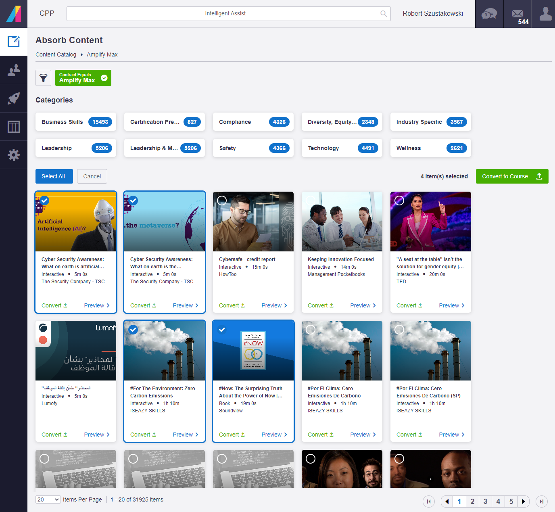Convert the Lumofy Arabic course
This screenshot has width=555, height=512.
[54, 435]
